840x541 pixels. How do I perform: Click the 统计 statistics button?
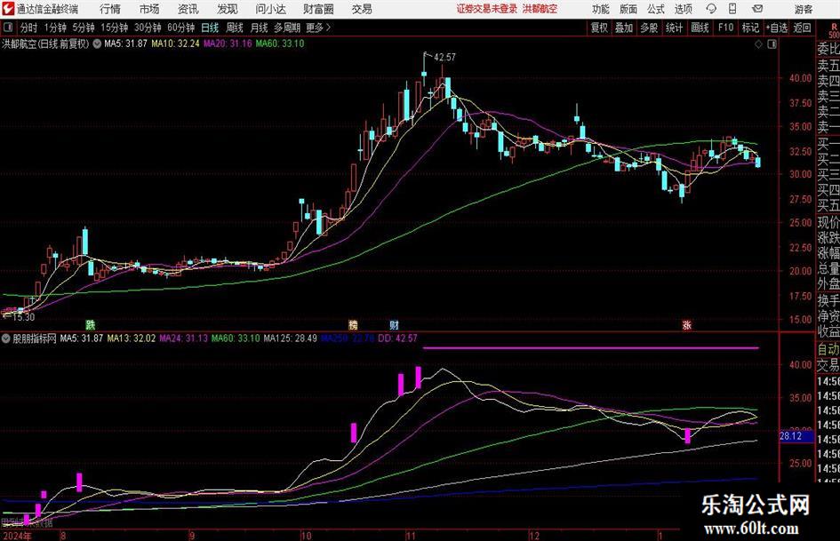click(674, 28)
